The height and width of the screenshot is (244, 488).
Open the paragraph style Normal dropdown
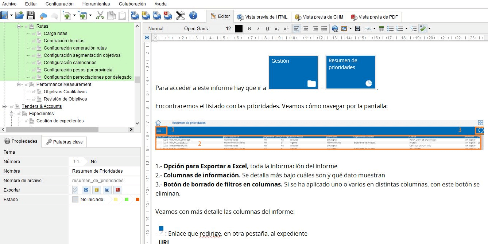pyautogui.click(x=156, y=28)
